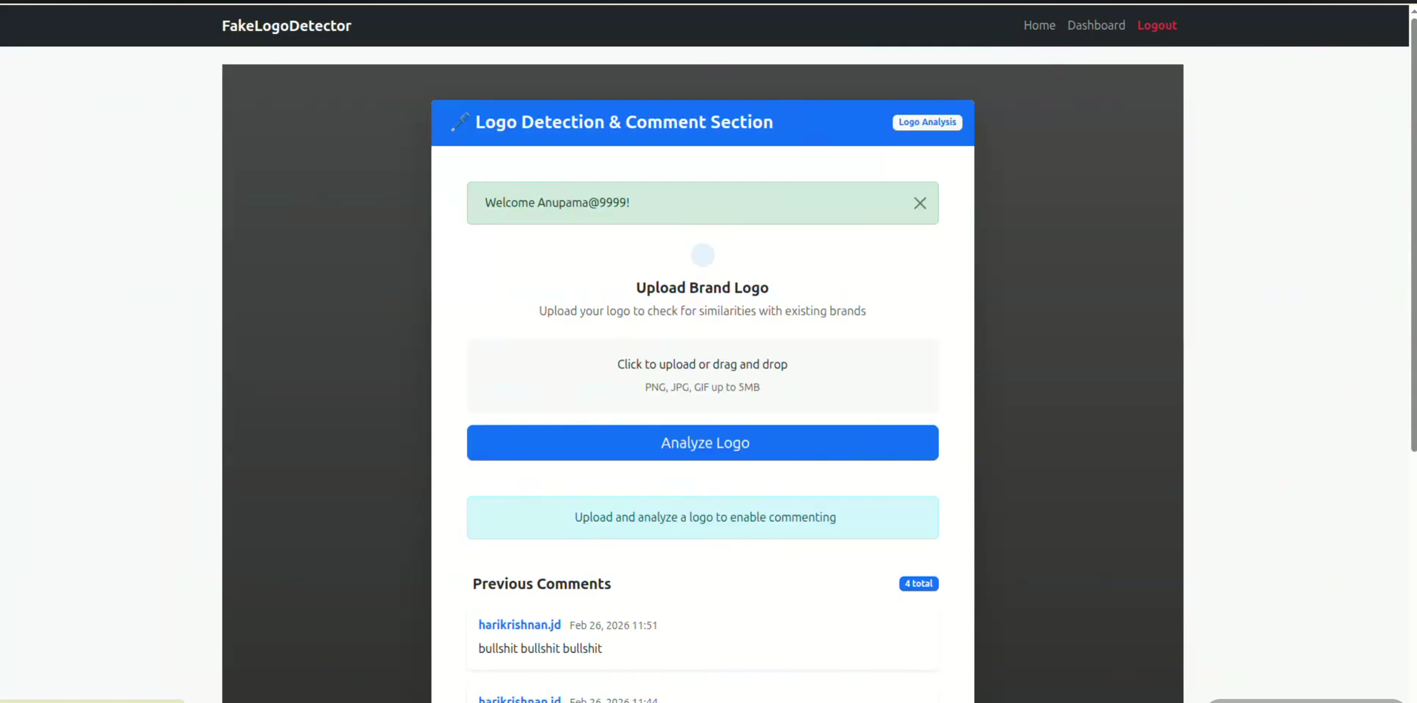Click the 'Upload and analyze a logo' notice
This screenshot has width=1417, height=703.
pos(702,517)
